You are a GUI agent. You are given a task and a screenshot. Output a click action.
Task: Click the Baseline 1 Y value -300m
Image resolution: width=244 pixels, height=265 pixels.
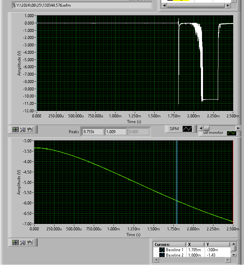[212, 250]
